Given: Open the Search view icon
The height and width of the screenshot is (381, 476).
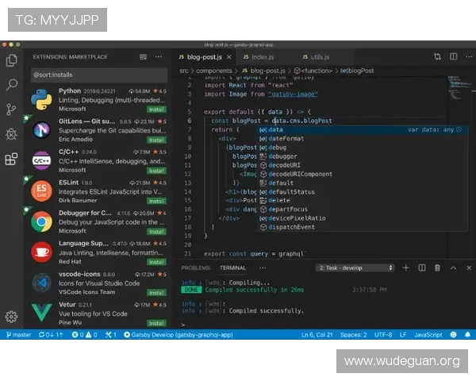Looking at the screenshot, I should click(x=12, y=84).
